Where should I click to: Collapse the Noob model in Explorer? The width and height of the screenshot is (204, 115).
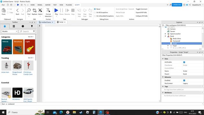pyautogui.click(x=165, y=36)
